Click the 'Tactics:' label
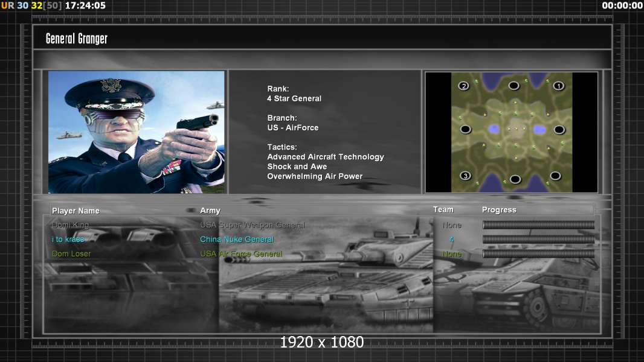 click(x=282, y=147)
